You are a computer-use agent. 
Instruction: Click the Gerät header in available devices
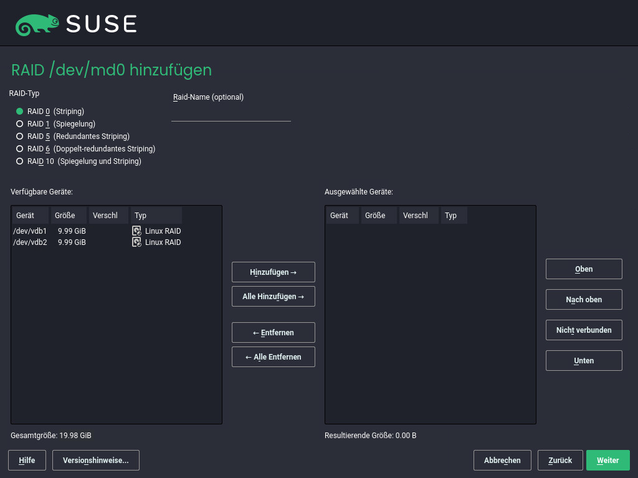[30, 216]
